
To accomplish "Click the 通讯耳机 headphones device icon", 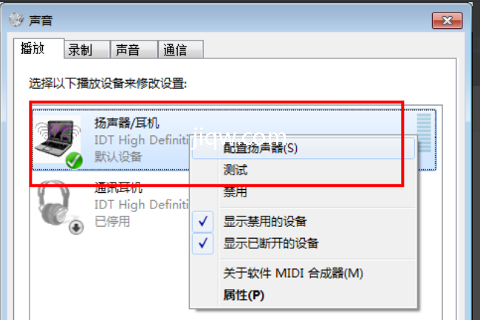I will coord(54,202).
